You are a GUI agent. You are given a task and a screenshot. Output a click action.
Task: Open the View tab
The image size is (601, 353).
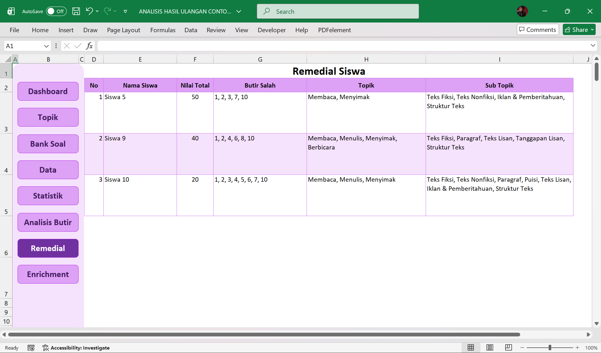pyautogui.click(x=241, y=30)
